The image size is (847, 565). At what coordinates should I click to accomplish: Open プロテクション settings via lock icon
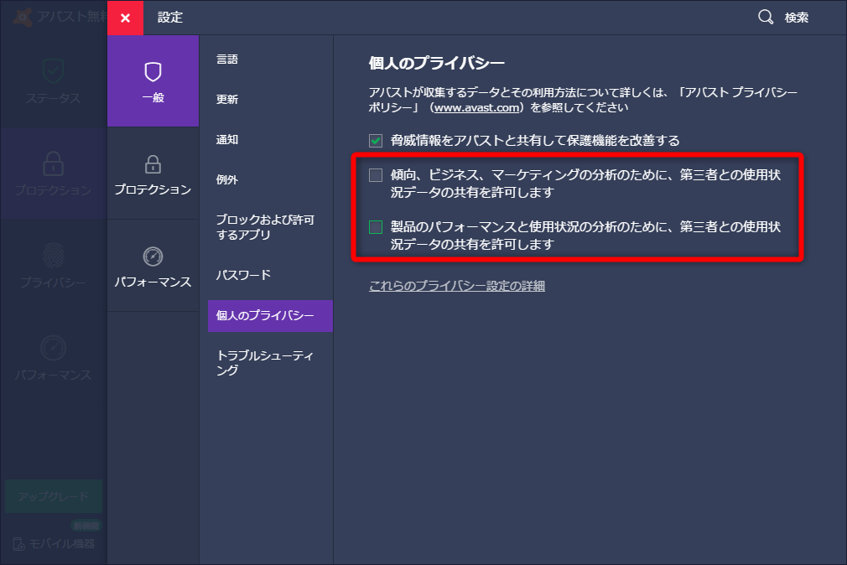(152, 164)
